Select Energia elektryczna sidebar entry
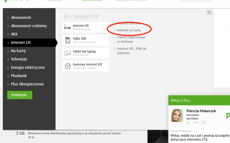This screenshot has height=143, width=230. (x=28, y=67)
